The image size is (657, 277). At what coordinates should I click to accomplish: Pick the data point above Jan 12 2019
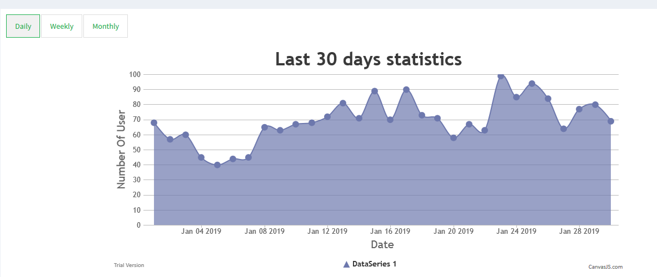click(x=327, y=116)
